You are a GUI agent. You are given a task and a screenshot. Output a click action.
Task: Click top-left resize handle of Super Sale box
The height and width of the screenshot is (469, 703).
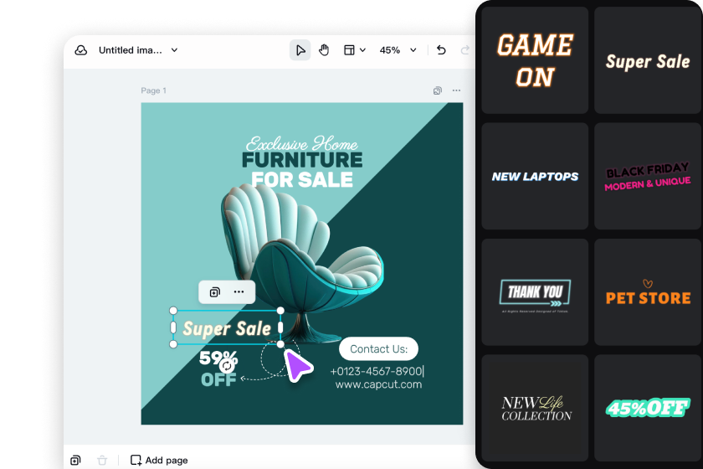(173, 311)
